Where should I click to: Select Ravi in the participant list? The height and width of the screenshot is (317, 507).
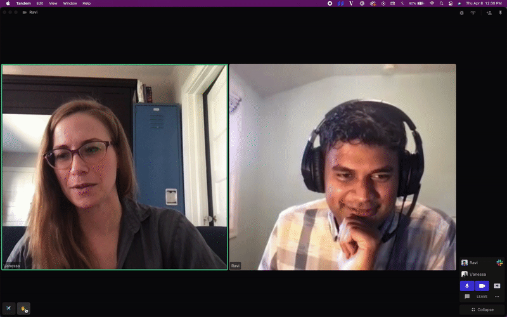click(x=473, y=262)
